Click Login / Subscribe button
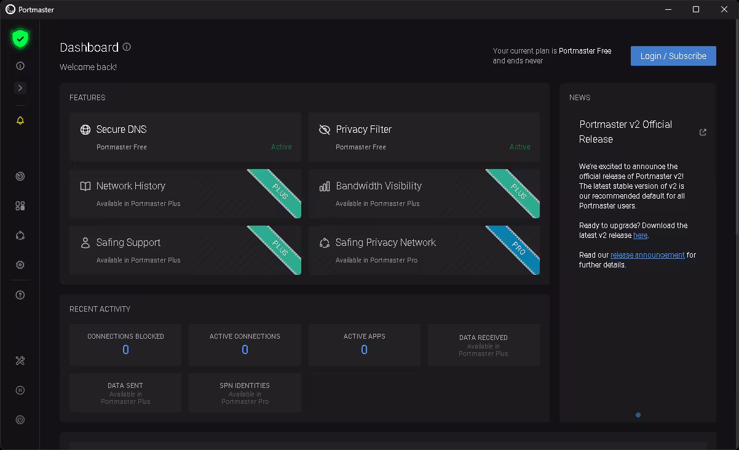Viewport: 739px width, 450px height. tap(673, 56)
